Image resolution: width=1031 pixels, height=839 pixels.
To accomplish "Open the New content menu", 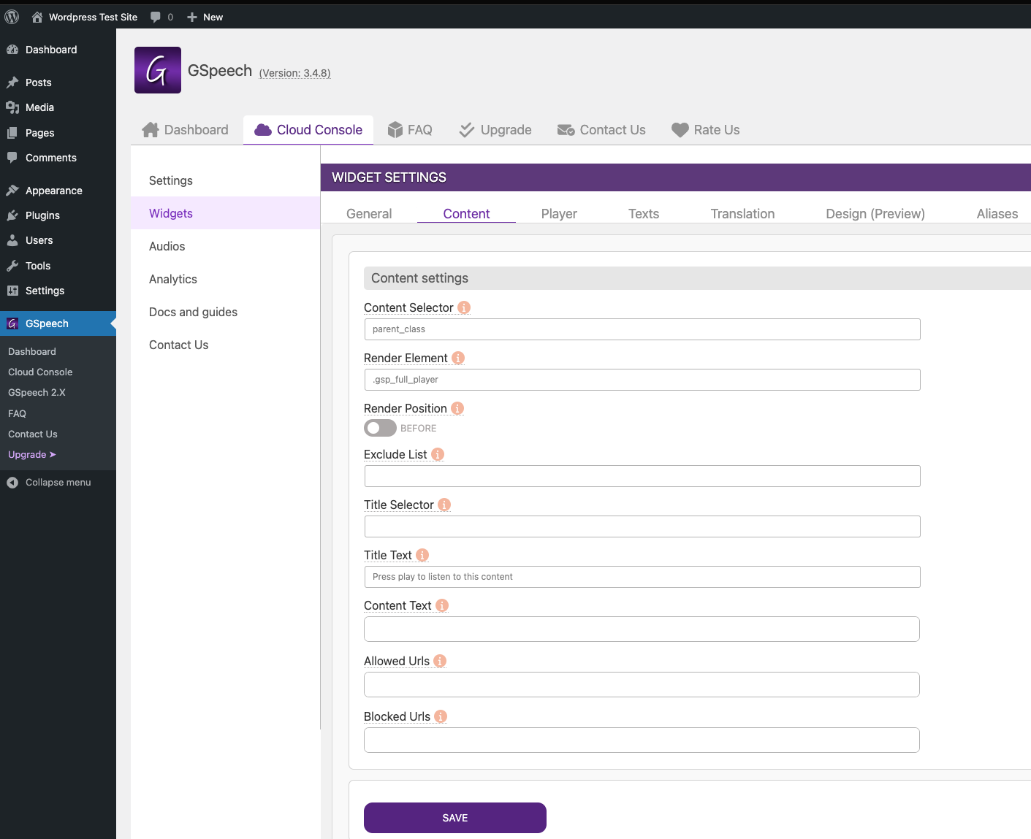I will [205, 17].
